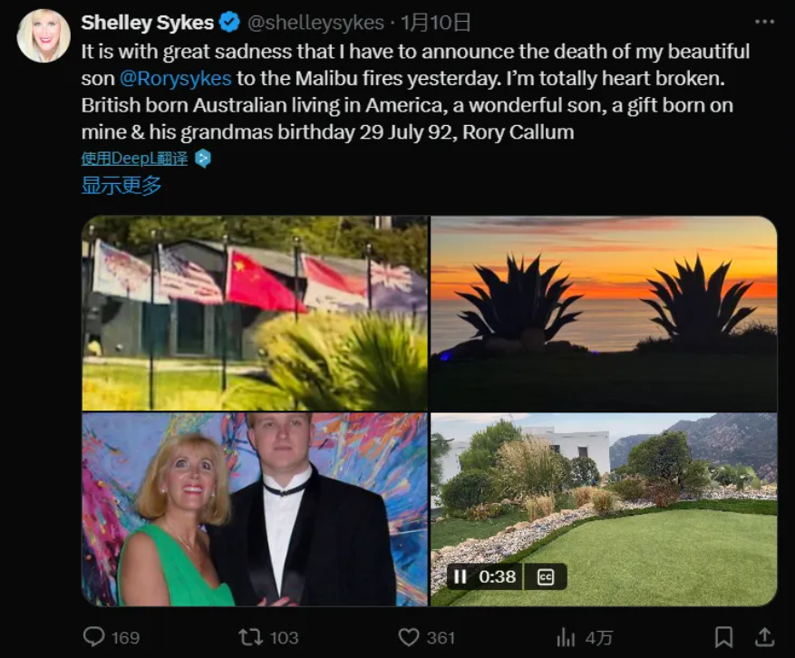Toggle closed captions on the video

click(546, 576)
